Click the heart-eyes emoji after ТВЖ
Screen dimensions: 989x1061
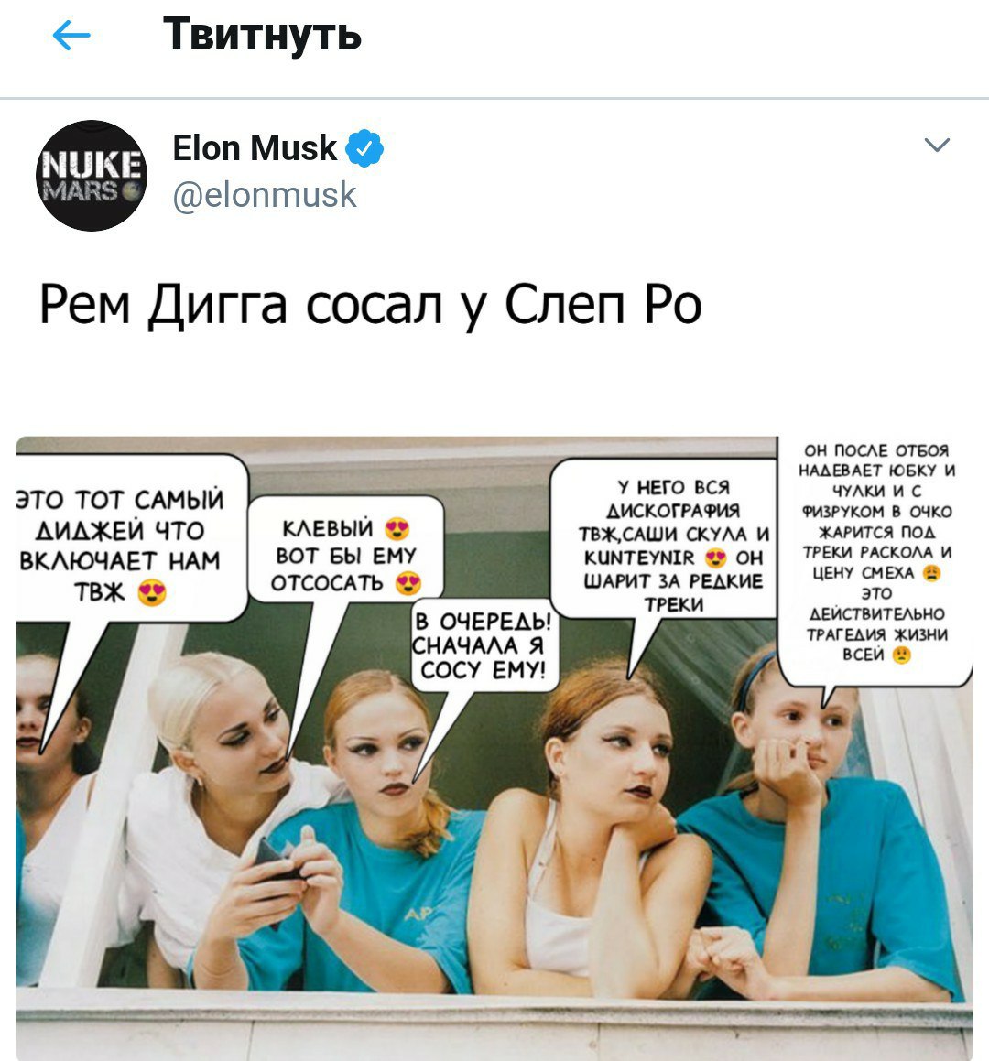(x=152, y=593)
